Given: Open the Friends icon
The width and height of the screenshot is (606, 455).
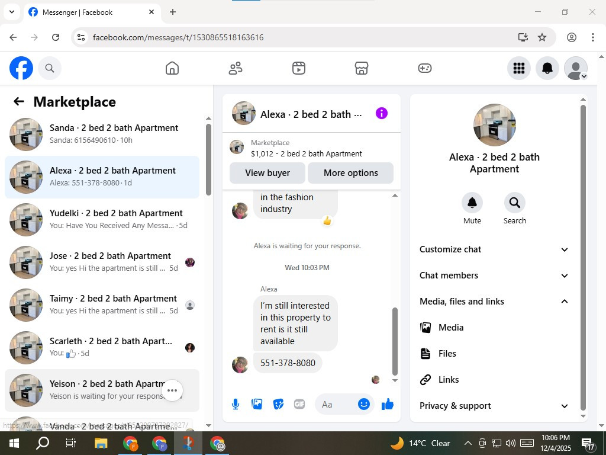Looking at the screenshot, I should point(236,68).
